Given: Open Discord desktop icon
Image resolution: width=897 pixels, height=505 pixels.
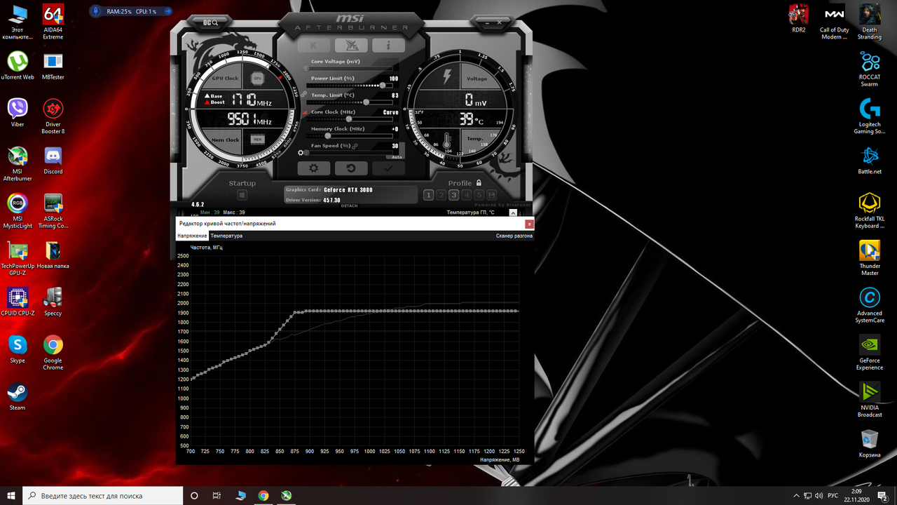Looking at the screenshot, I should 53,160.
